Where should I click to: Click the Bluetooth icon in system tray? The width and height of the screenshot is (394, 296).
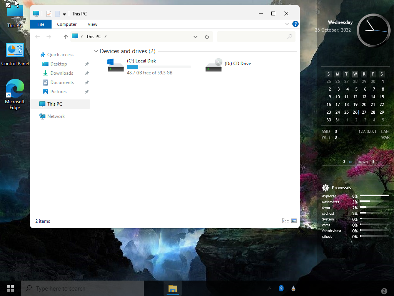(281, 288)
